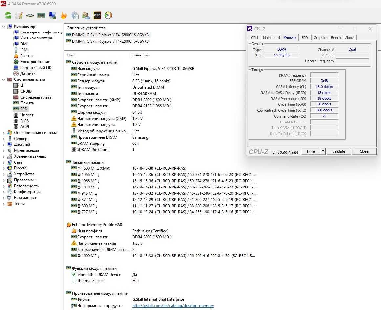Open the CPUID tree item
The image size is (381, 310).
tap(26, 91)
